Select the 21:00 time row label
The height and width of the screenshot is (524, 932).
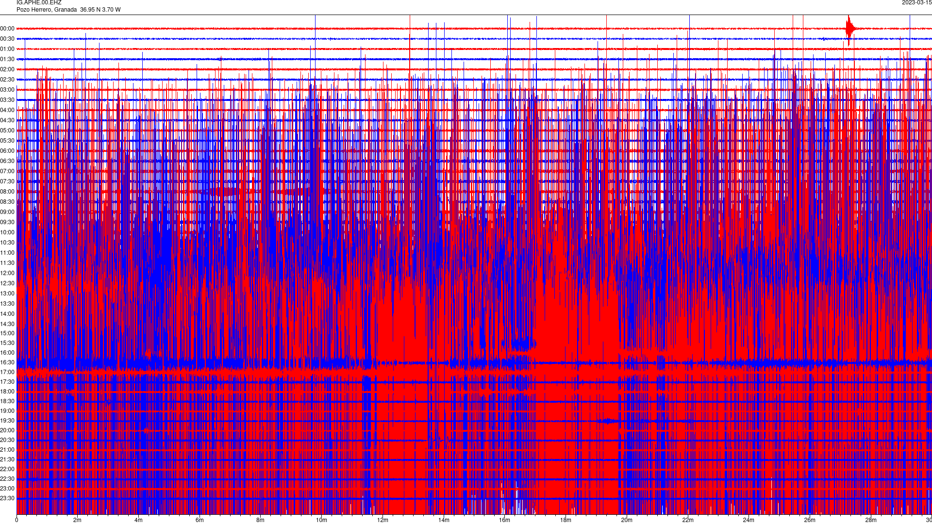[x=7, y=450]
